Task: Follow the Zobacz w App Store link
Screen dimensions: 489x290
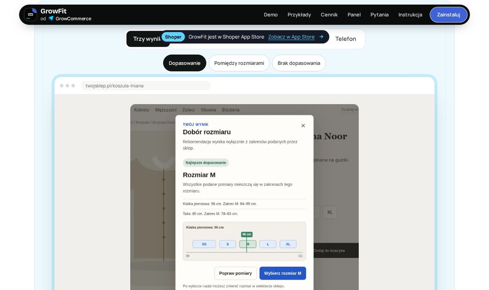Action: click(291, 37)
